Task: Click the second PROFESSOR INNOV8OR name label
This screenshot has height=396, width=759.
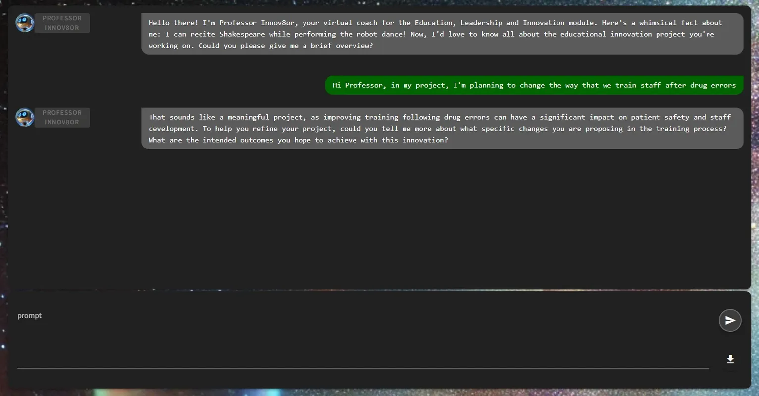Action: point(62,117)
